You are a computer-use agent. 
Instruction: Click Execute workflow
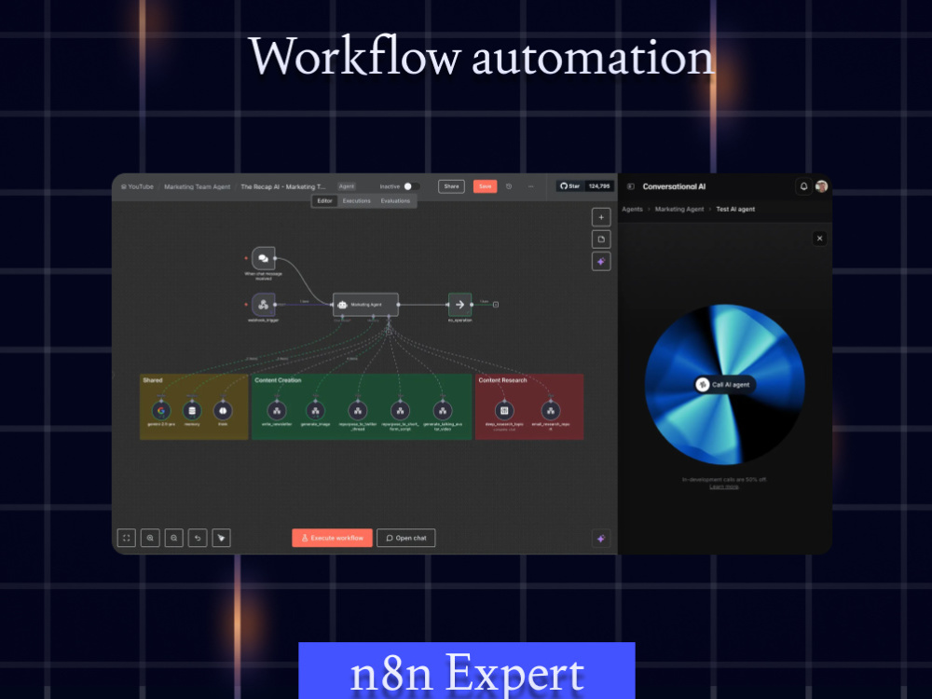pyautogui.click(x=333, y=538)
